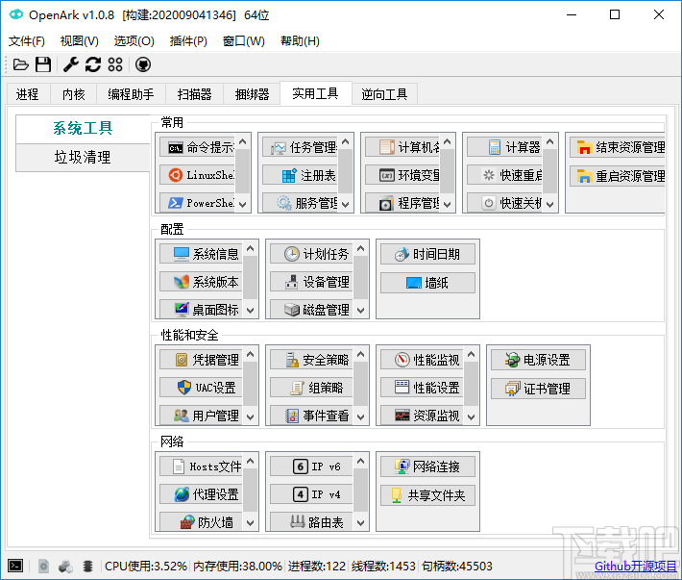The height and width of the screenshot is (580, 682).
Task: Click 结束资源管理 to end Explorer
Action: [x=618, y=147]
